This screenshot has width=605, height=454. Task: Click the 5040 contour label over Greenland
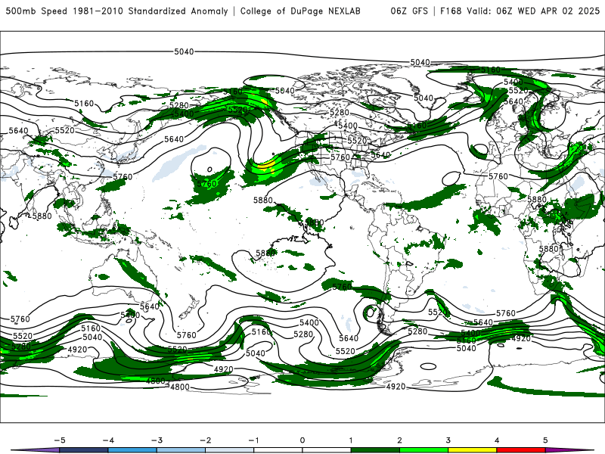coord(423,98)
